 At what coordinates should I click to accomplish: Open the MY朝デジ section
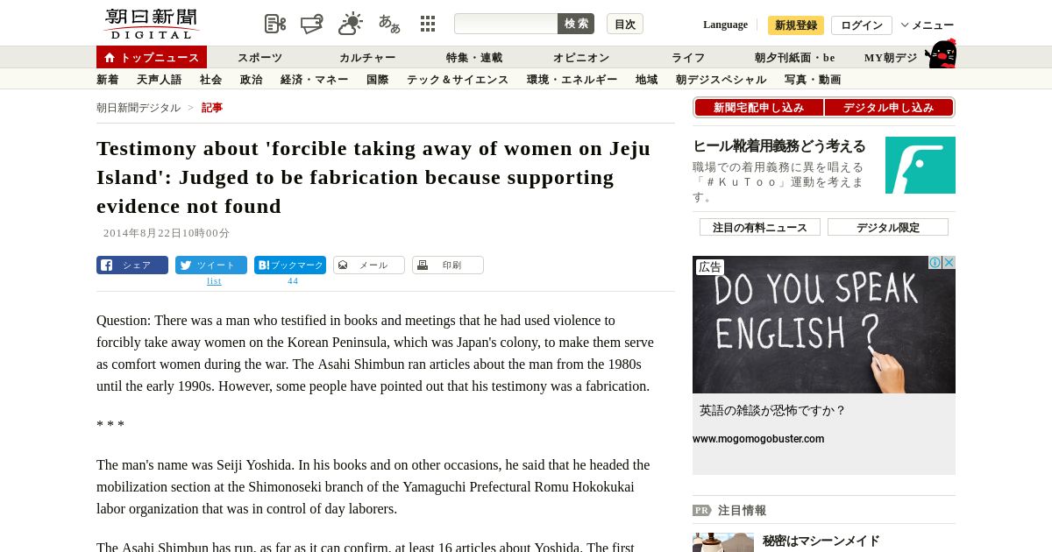coord(891,58)
